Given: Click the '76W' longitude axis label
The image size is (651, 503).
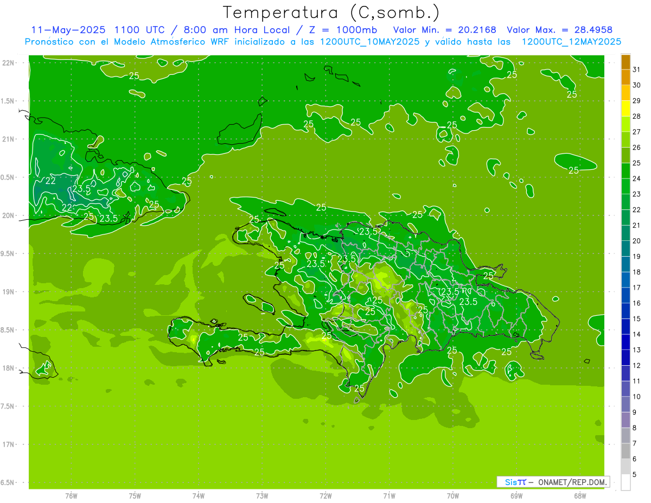Looking at the screenshot, I should click(x=71, y=495).
